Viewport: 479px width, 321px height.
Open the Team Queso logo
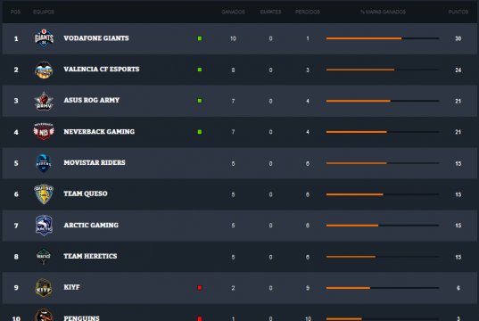[44, 194]
